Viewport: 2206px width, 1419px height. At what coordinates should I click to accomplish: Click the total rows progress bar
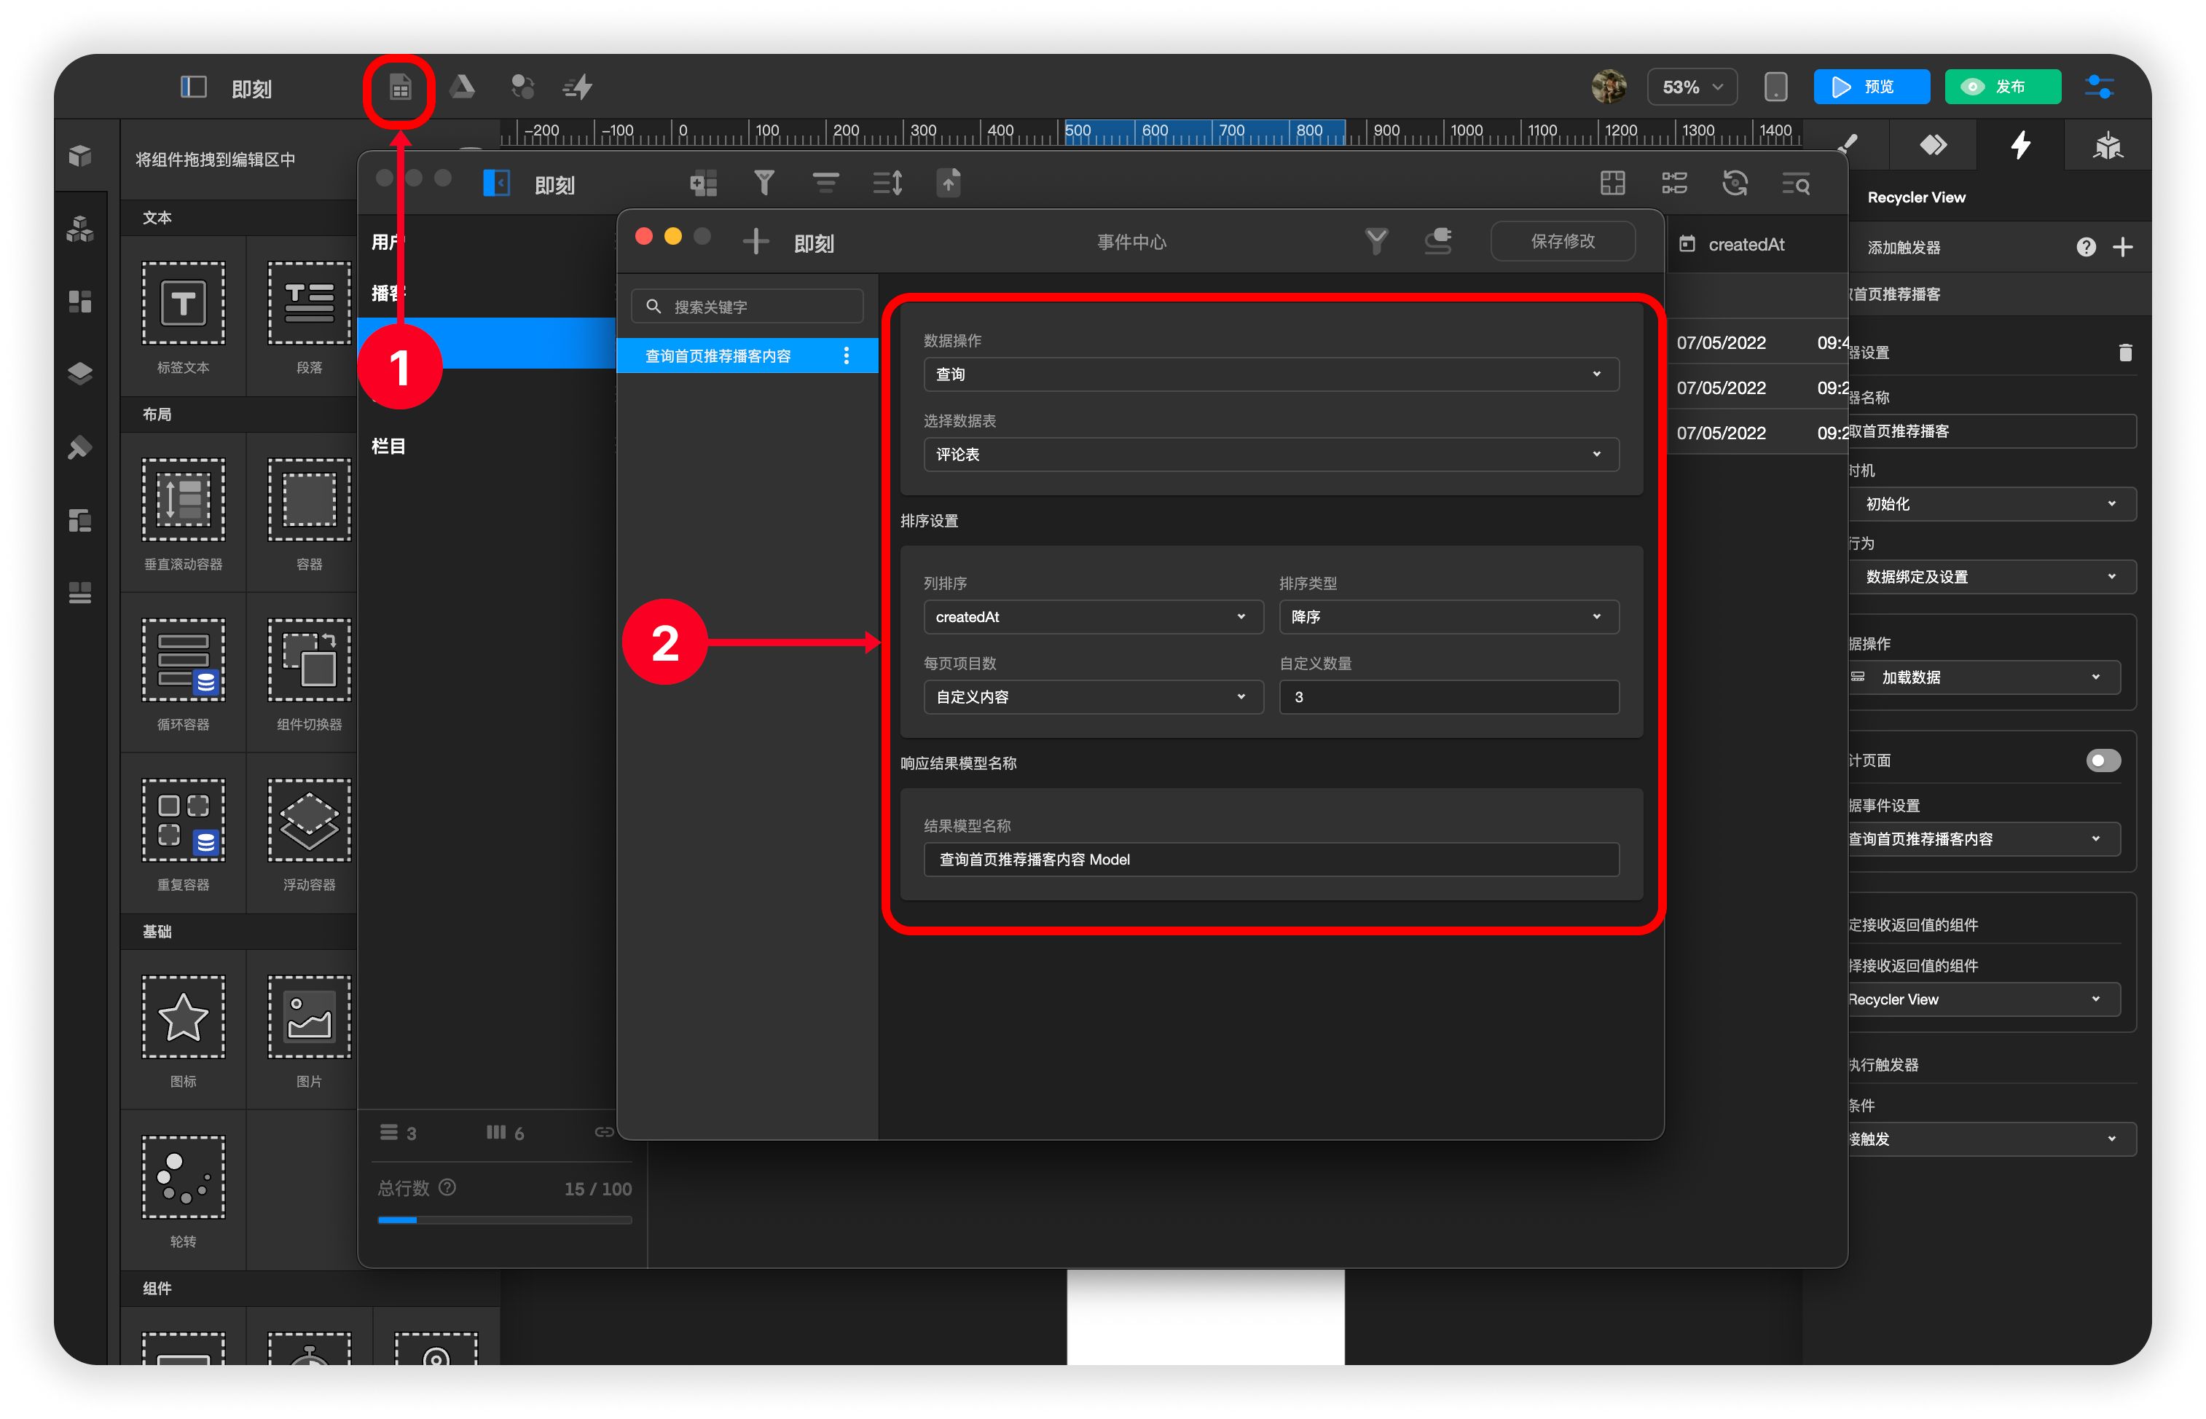pyautogui.click(x=504, y=1219)
